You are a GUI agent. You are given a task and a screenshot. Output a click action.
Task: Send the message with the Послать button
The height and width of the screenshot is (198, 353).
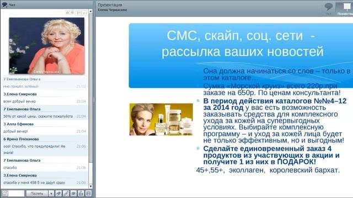[x=37, y=193]
